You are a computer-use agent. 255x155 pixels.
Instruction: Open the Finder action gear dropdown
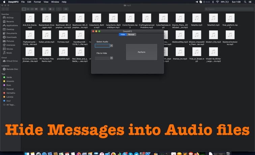[x=52, y=9]
